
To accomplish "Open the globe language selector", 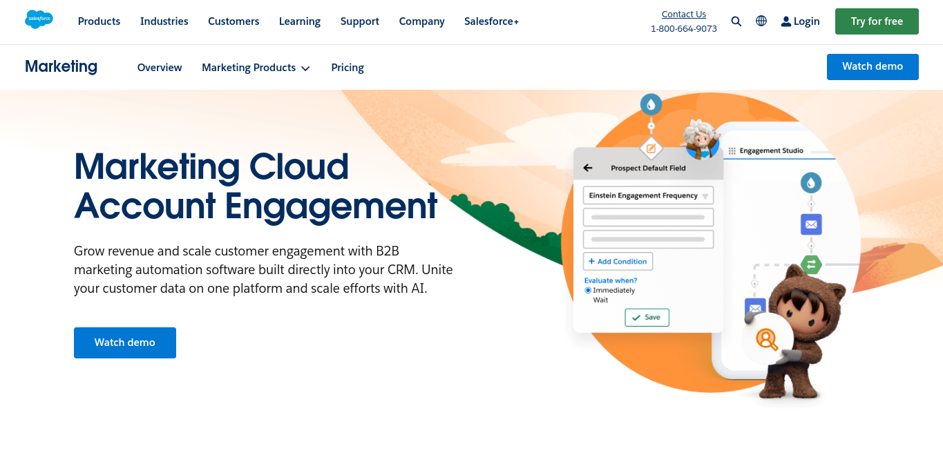I will [761, 21].
